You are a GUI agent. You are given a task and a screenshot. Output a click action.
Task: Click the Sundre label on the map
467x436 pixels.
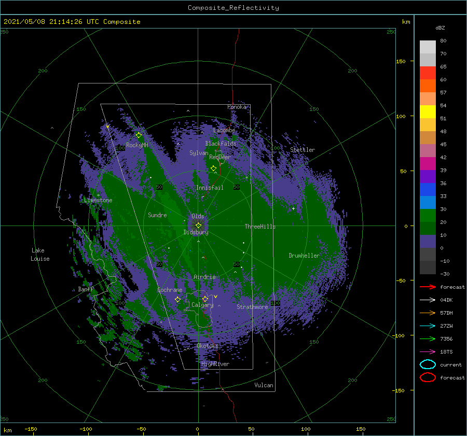click(x=157, y=215)
